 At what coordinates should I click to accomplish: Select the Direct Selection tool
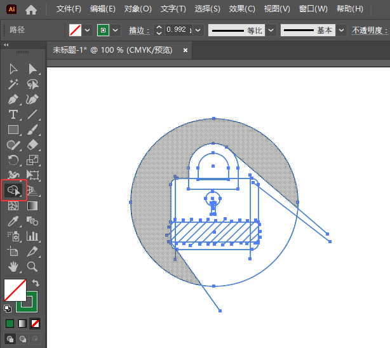(x=32, y=69)
